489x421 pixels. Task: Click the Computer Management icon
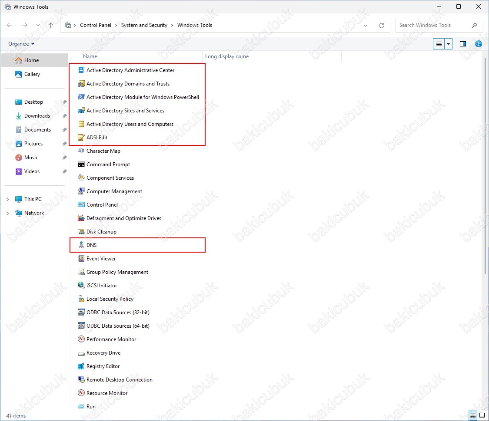(x=81, y=191)
